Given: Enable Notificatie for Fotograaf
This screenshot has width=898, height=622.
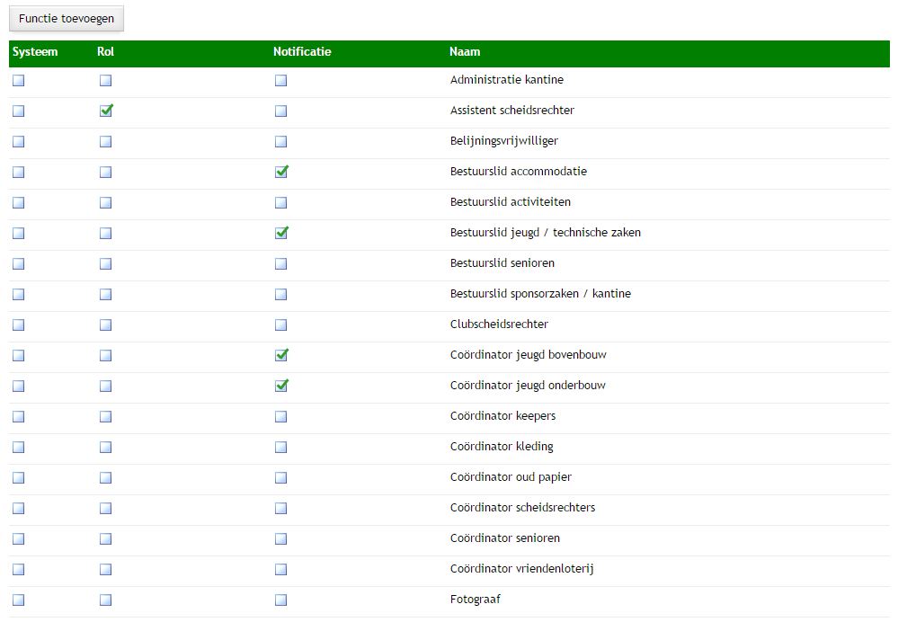Looking at the screenshot, I should pyautogui.click(x=281, y=600).
